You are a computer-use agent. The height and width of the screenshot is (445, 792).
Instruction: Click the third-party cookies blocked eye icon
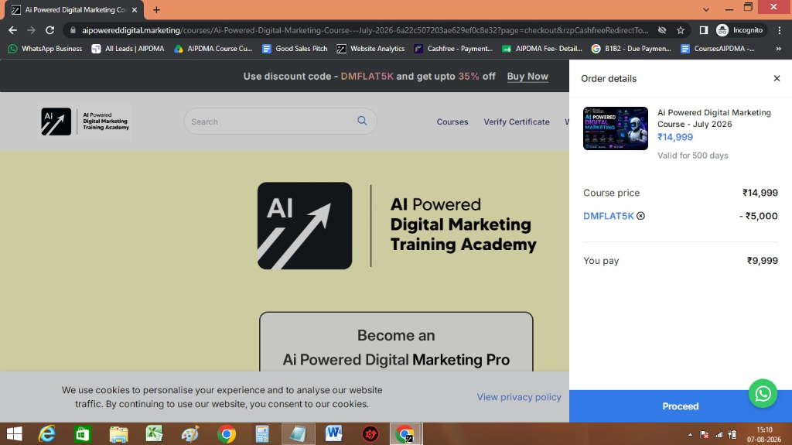[x=662, y=30]
